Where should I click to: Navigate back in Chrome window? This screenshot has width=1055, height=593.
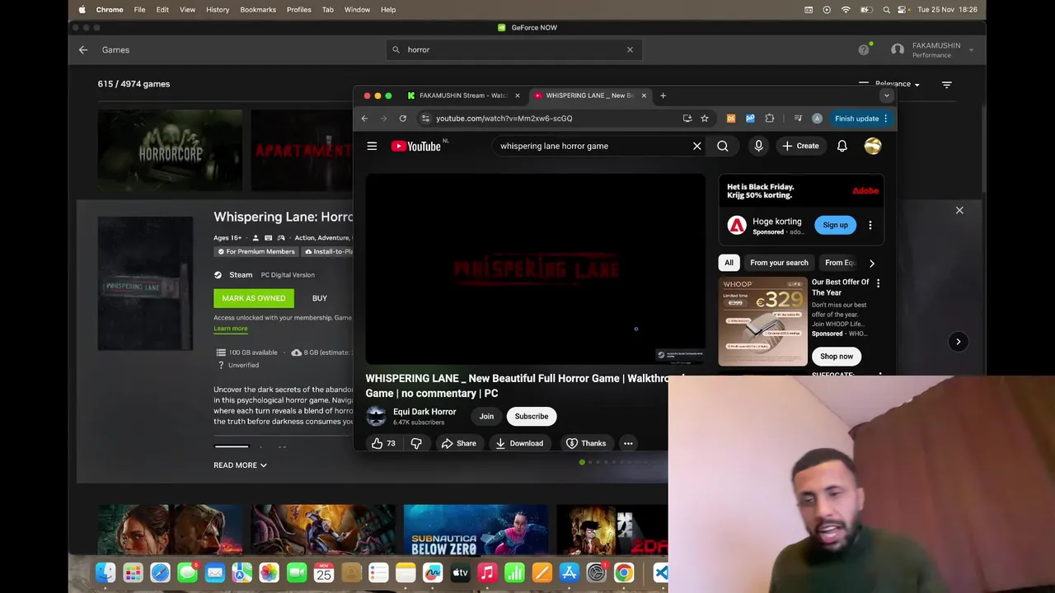pyautogui.click(x=364, y=118)
